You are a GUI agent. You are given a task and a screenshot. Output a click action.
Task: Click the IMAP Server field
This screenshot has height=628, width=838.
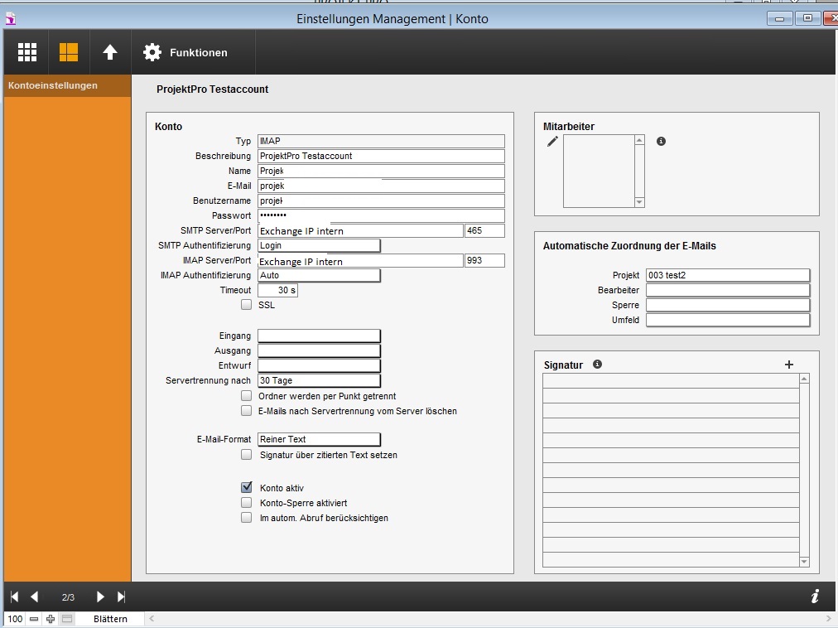pos(360,260)
